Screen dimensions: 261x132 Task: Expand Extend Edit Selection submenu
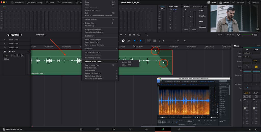click(x=100, y=73)
